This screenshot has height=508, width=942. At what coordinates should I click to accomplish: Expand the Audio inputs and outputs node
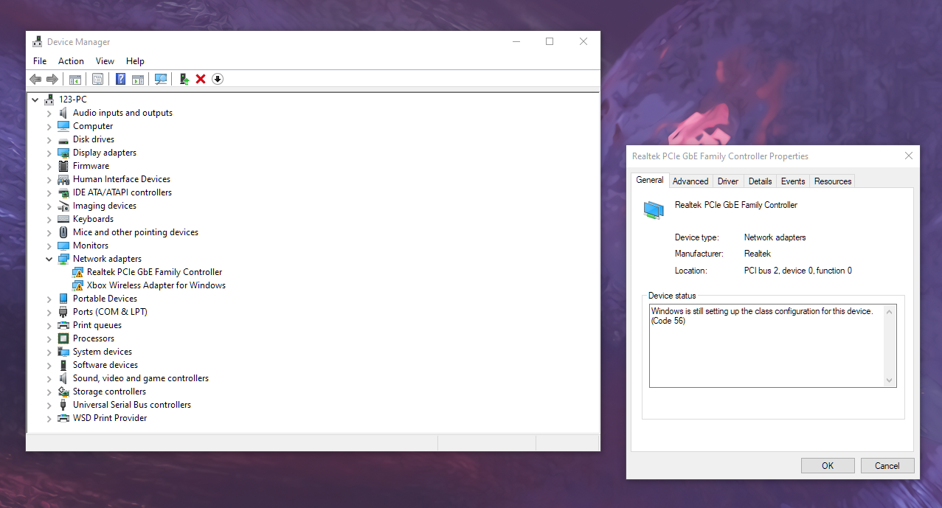pyautogui.click(x=49, y=114)
